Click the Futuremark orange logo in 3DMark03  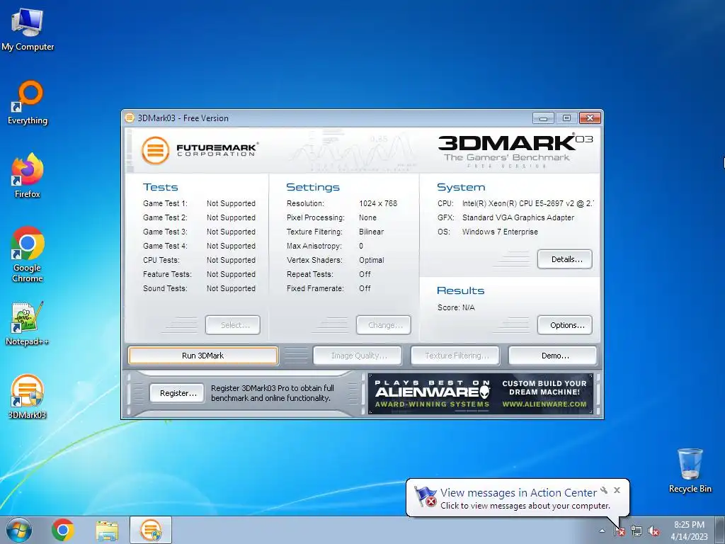click(x=155, y=150)
